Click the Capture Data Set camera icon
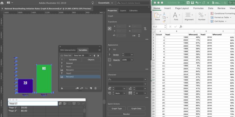The height and width of the screenshot is (117, 235). pos(62,56)
